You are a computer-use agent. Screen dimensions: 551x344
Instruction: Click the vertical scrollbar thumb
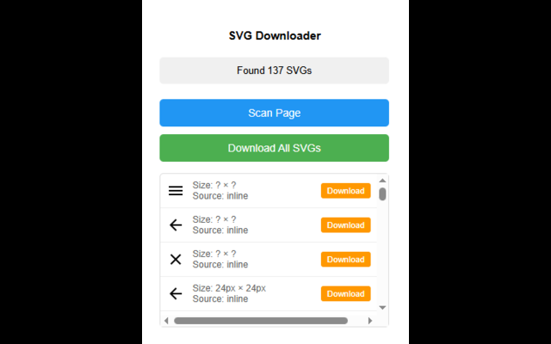click(x=382, y=194)
